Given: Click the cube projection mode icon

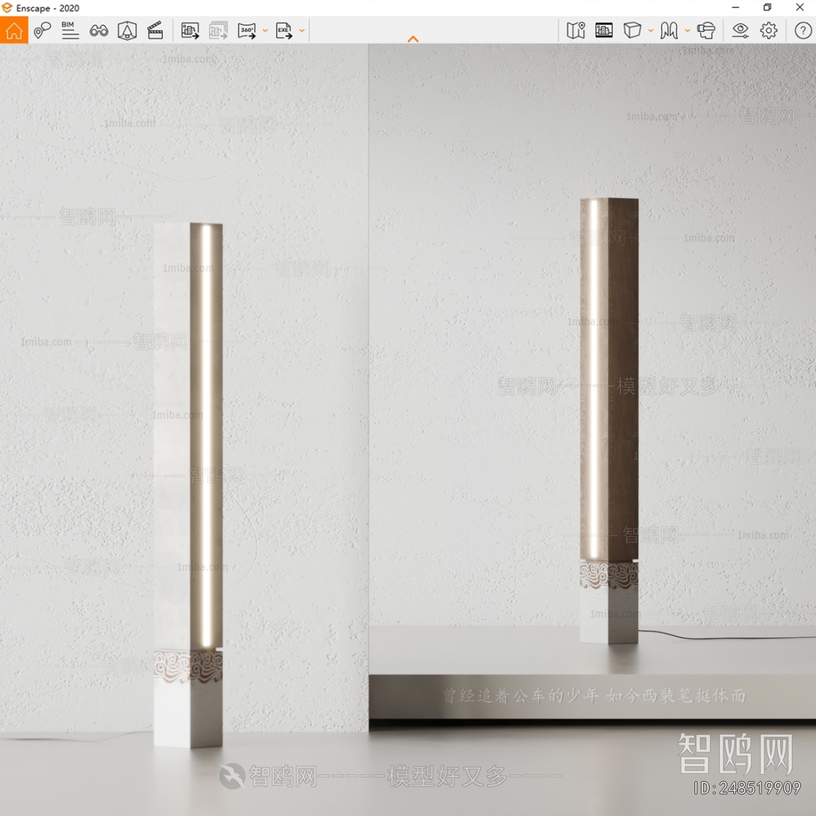Looking at the screenshot, I should point(632,30).
